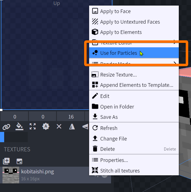Click the mirror UV horizontally icon

[72, 127]
